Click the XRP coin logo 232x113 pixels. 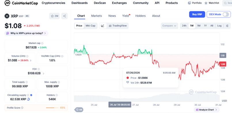(x=7, y=16)
